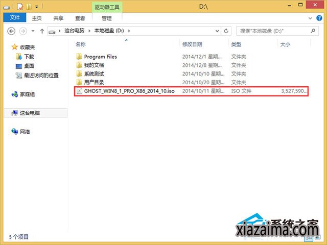This screenshot has width=327, height=245.
Task: Open Explorer help question mark
Action: click(319, 18)
